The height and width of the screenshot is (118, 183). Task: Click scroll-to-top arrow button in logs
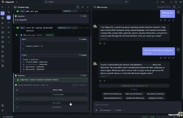click(88, 111)
